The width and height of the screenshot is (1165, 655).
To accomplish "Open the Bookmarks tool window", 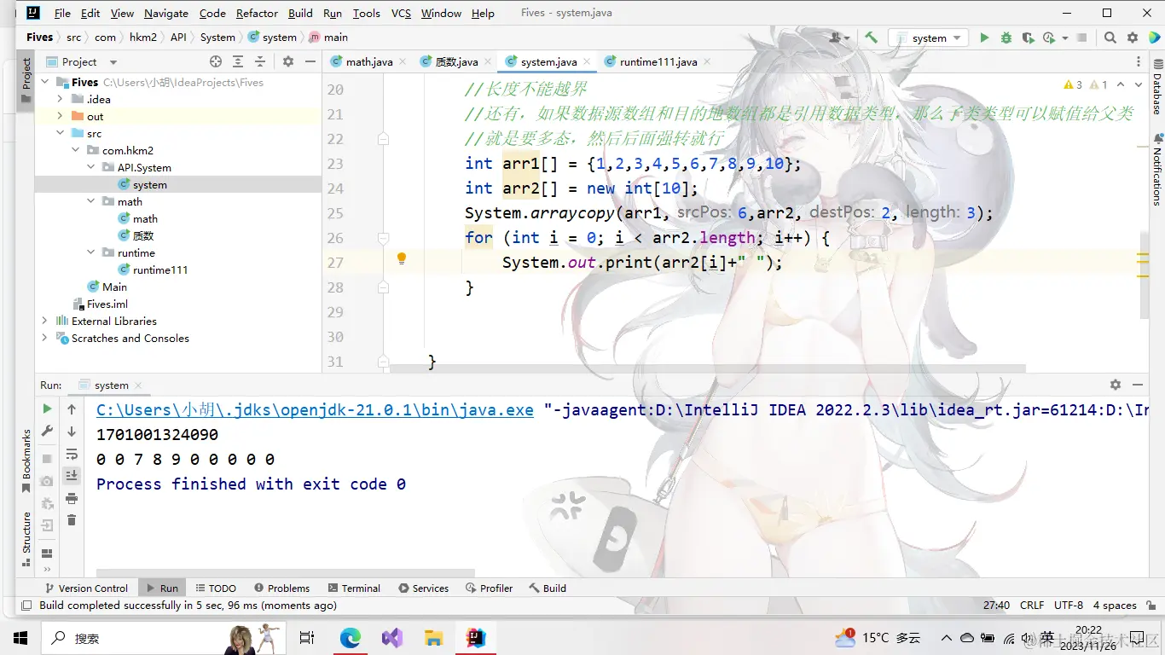I will coord(26,461).
